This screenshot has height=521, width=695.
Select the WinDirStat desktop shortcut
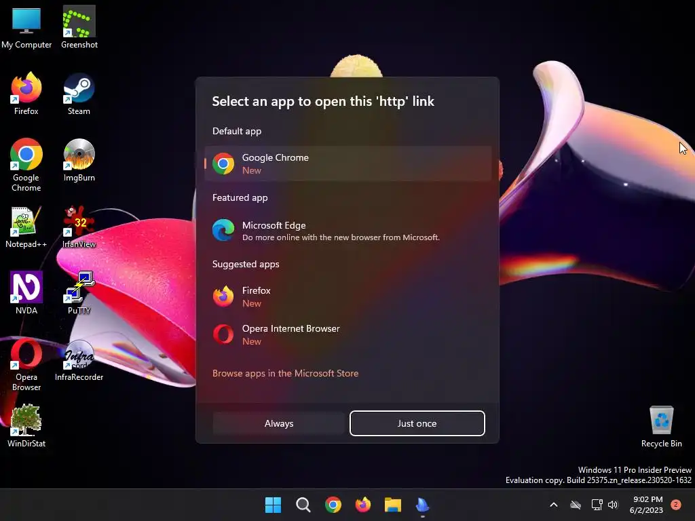click(26, 426)
